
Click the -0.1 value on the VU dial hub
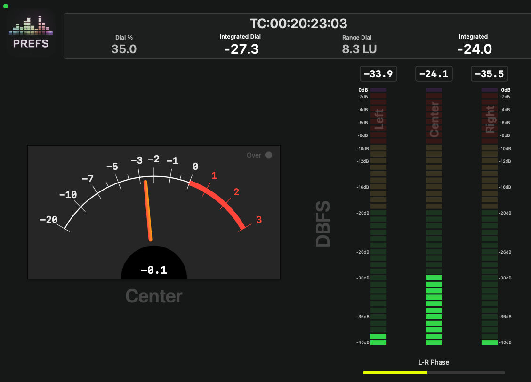154,270
